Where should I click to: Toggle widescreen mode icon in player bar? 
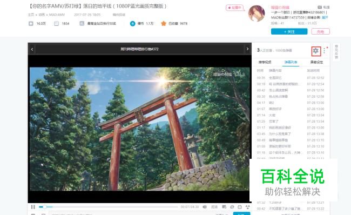(x=240, y=207)
